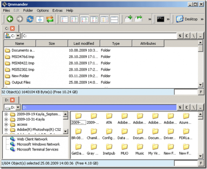207x169 pixels.
Task: Expand Adobe(R) Photoshop(R) CS2 tree node
Action: [x=6, y=130]
